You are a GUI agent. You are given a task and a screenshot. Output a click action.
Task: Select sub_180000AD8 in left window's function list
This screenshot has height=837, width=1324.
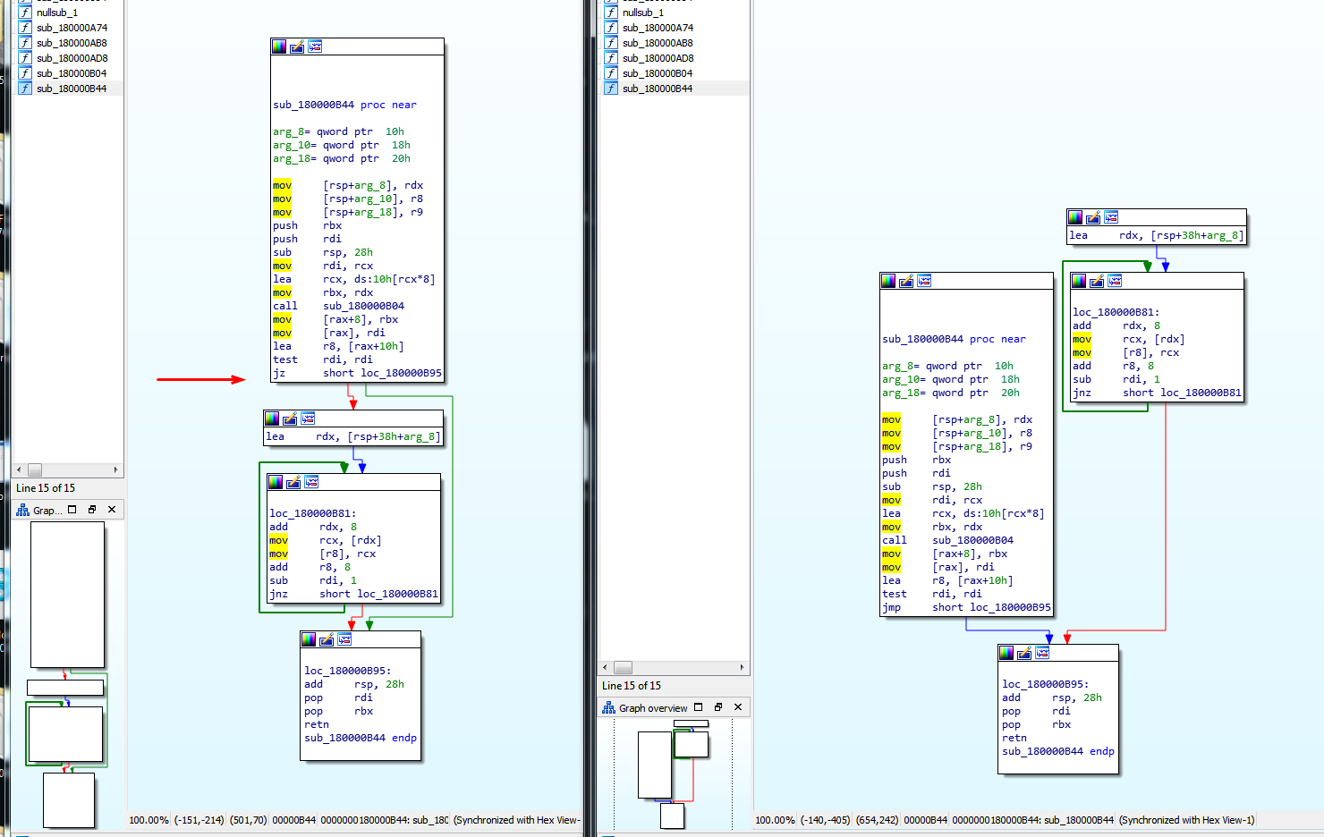[70, 58]
